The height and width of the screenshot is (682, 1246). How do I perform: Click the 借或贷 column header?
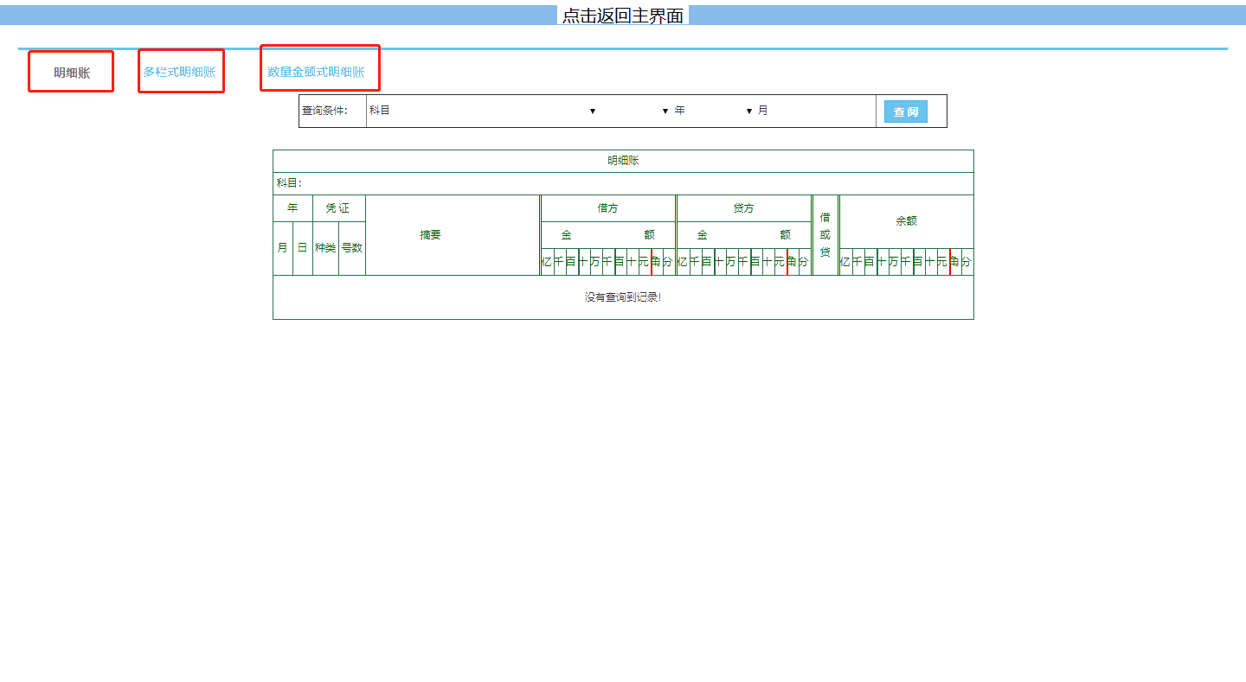pyautogui.click(x=825, y=235)
